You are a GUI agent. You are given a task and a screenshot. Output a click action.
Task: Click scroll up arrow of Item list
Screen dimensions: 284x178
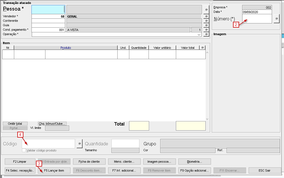(x=207, y=52)
